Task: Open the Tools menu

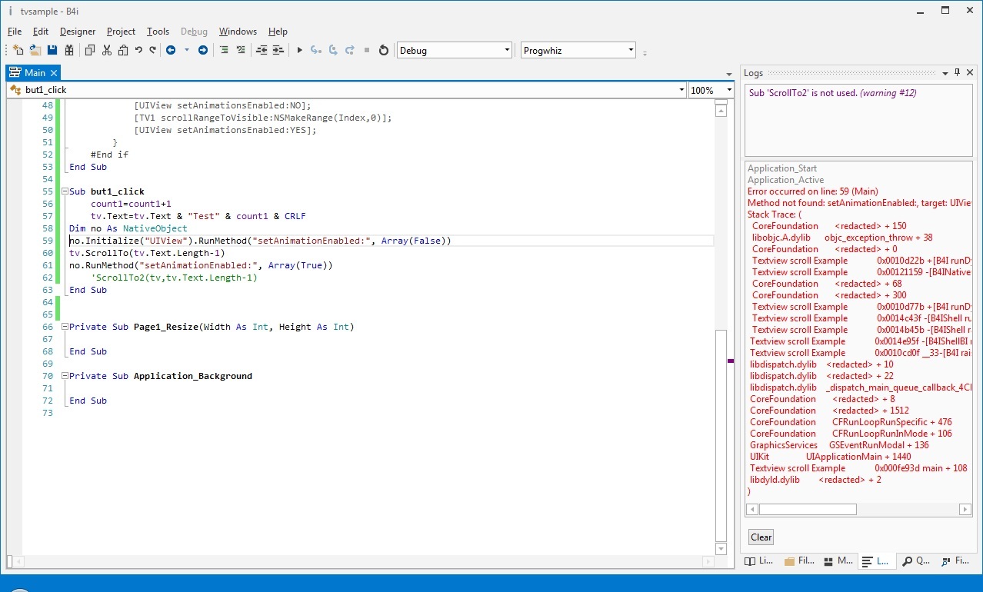Action: [158, 32]
